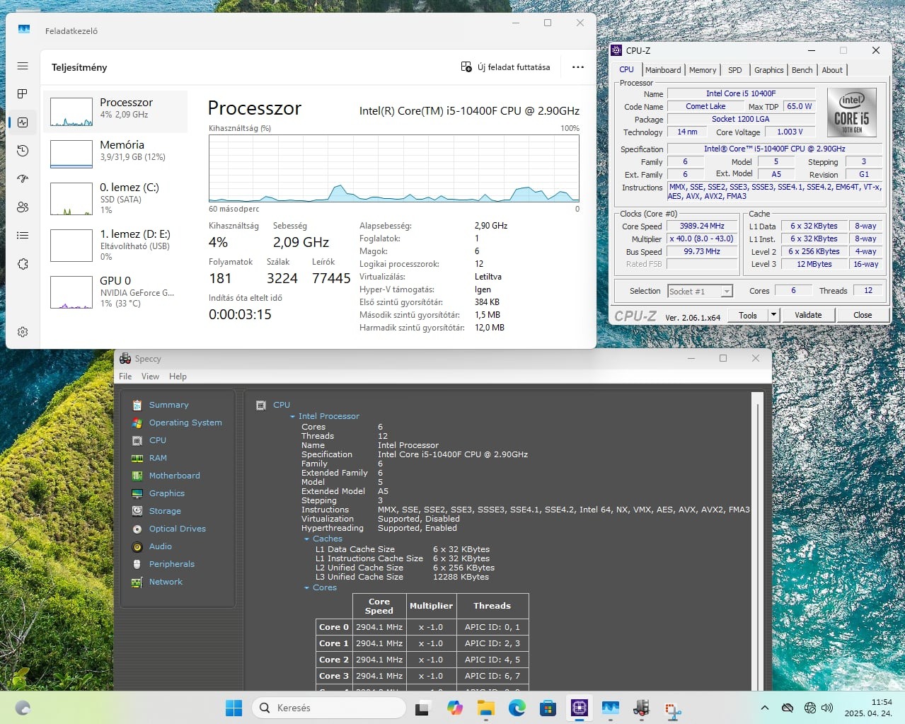Show hidden tray icons chevron
Screen dimensions: 905x724
(x=765, y=708)
